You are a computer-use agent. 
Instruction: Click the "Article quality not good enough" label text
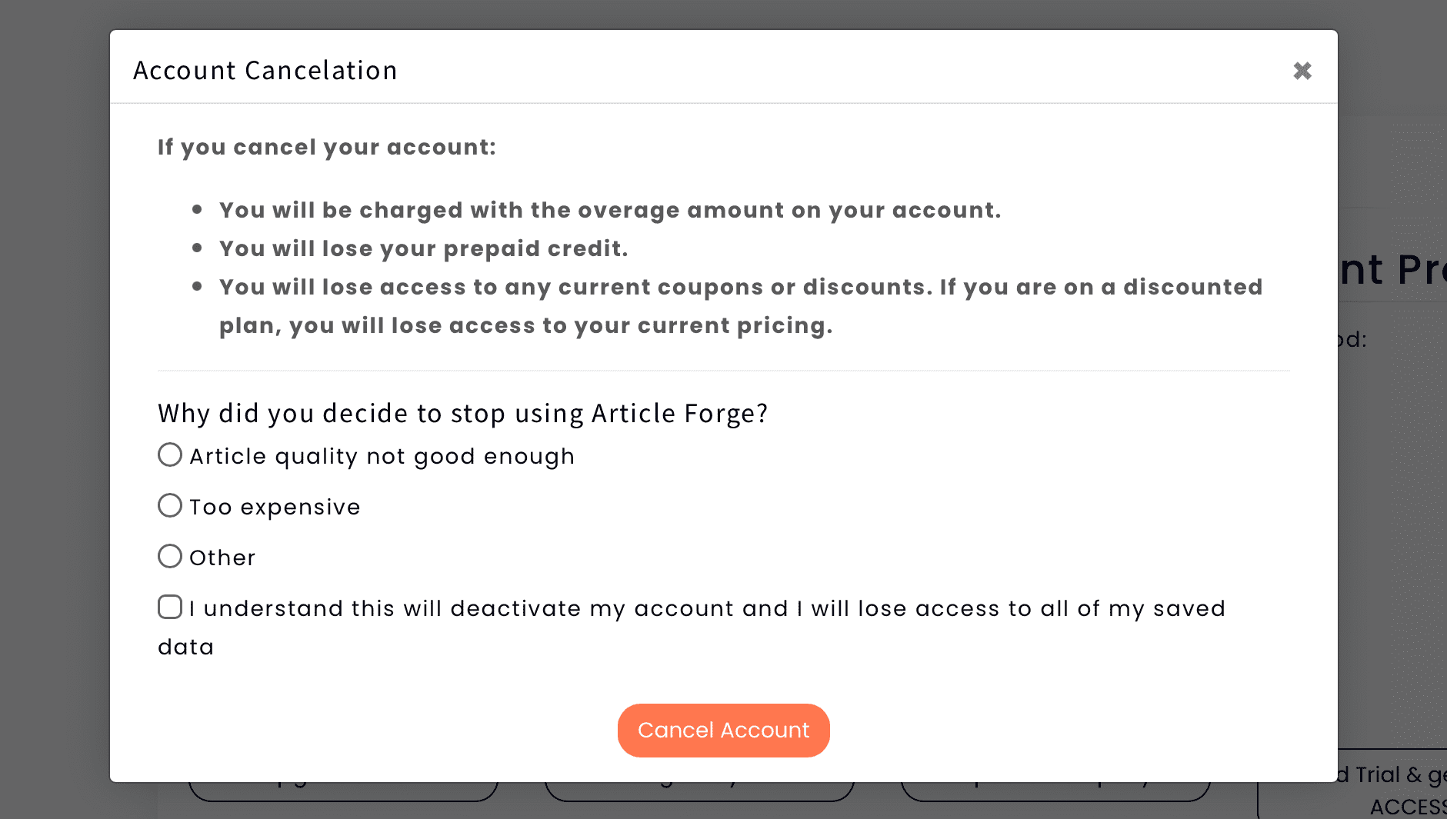tap(382, 457)
